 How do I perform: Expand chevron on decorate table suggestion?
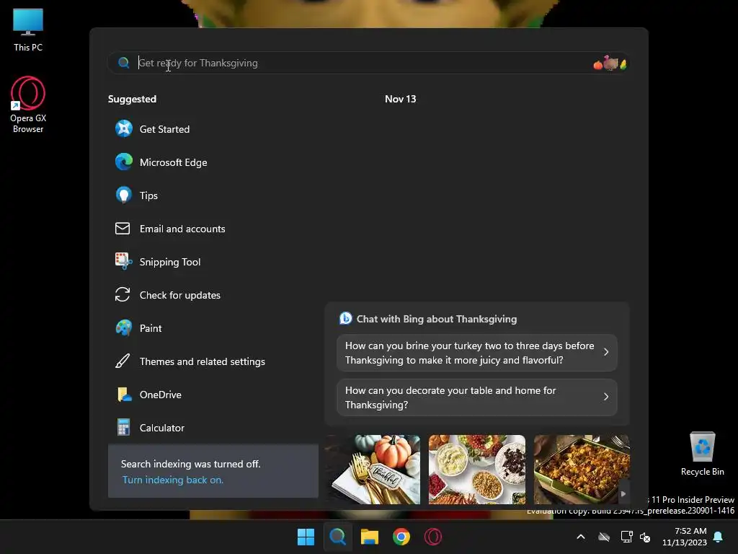click(606, 397)
